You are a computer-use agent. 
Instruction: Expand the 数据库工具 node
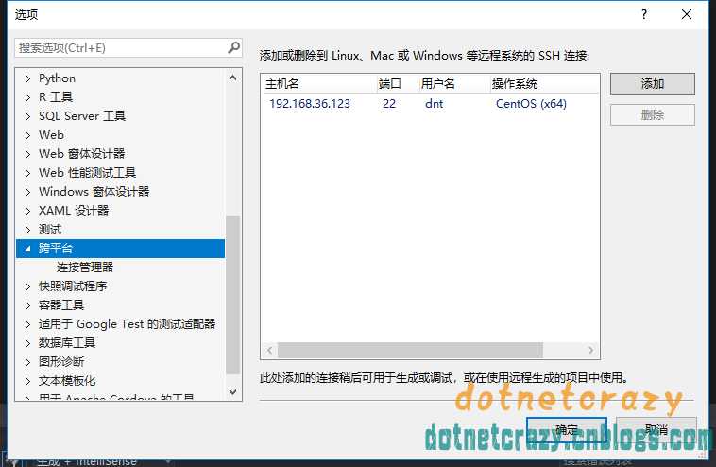pyautogui.click(x=27, y=343)
